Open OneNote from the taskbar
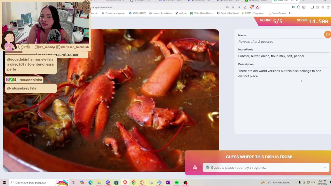Image resolution: width=331 pixels, height=186 pixels. [168, 183]
